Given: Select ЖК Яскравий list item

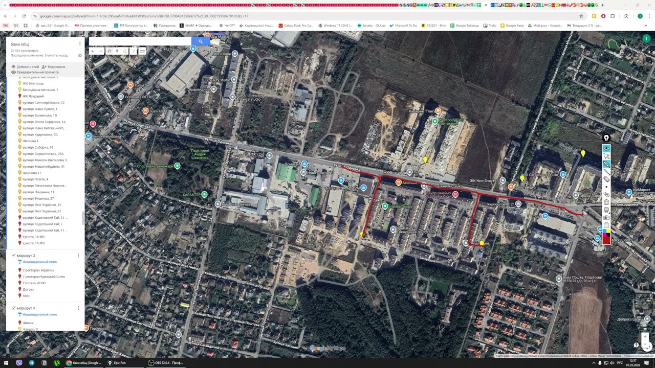Looking at the screenshot, I should pos(33,96).
